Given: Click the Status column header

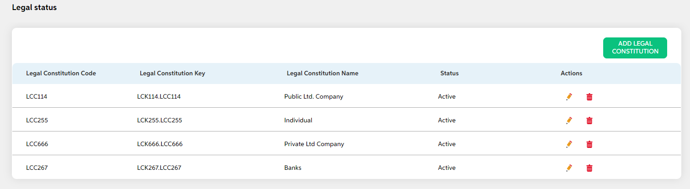Looking at the screenshot, I should [450, 73].
